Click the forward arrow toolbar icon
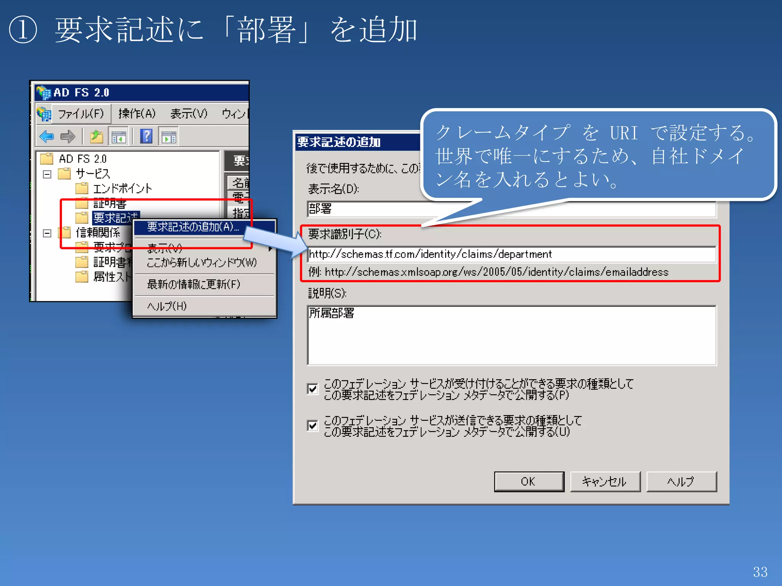The image size is (782, 586). 68,136
